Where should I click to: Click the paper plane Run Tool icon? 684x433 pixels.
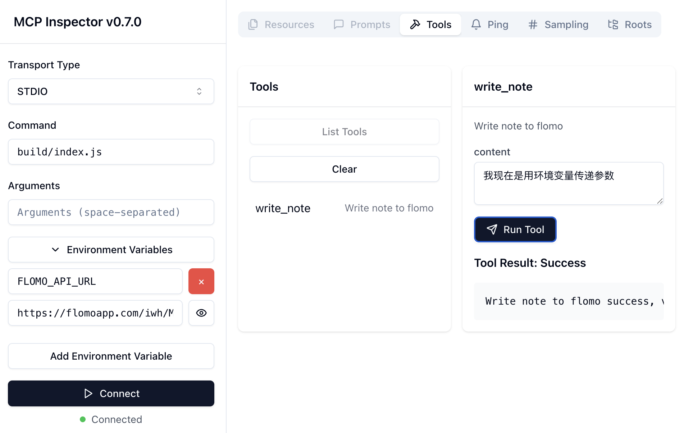(x=492, y=229)
